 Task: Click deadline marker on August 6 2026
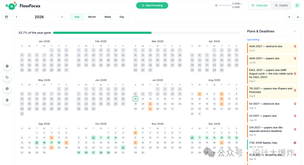[x=222, y=94]
